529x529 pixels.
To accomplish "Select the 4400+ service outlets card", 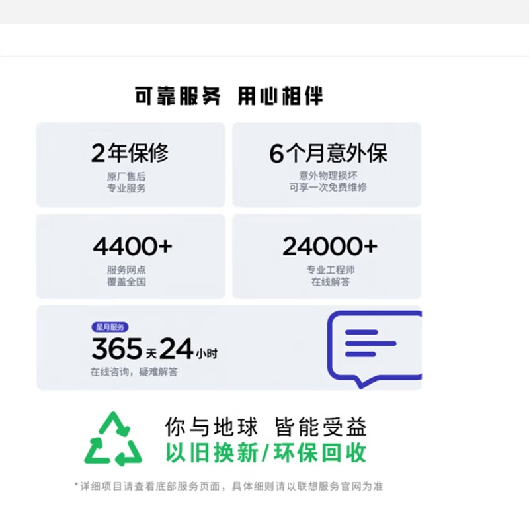I will click(x=130, y=257).
